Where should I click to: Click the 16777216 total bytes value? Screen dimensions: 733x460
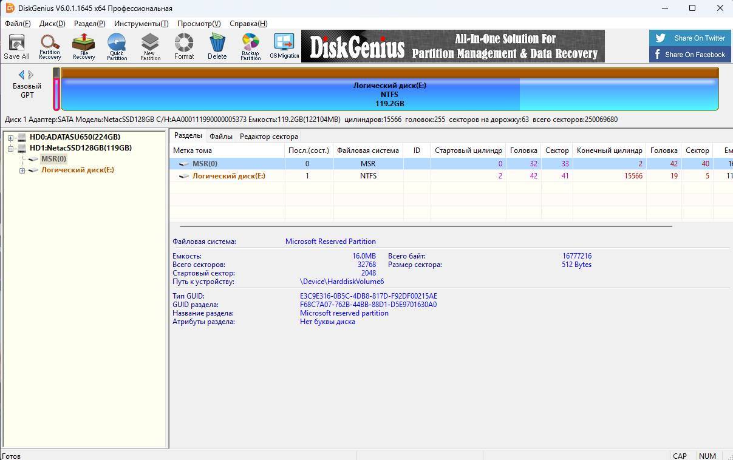pos(577,256)
